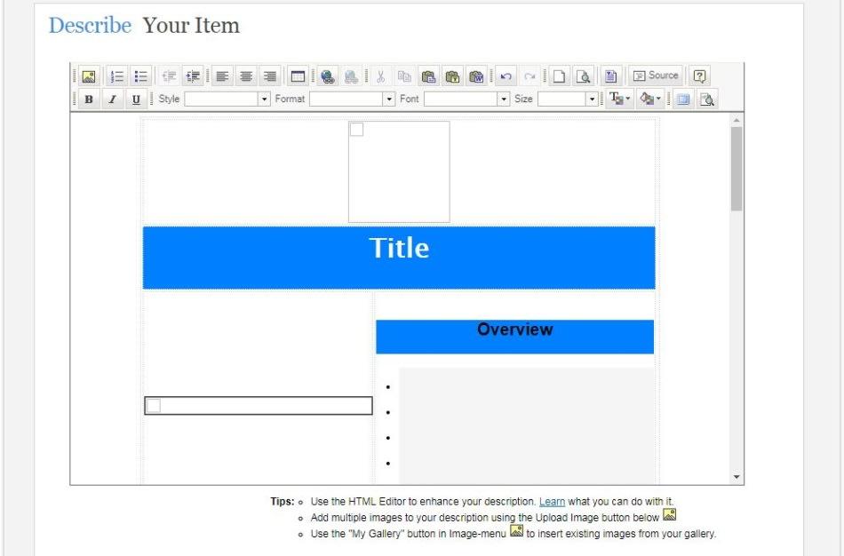Screen dimensions: 844x556
Task: Paste from Word icon
Action: 476,75
